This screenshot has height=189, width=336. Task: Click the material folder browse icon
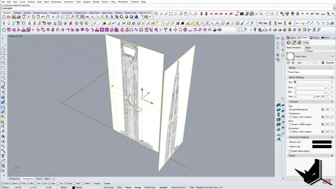point(288,62)
